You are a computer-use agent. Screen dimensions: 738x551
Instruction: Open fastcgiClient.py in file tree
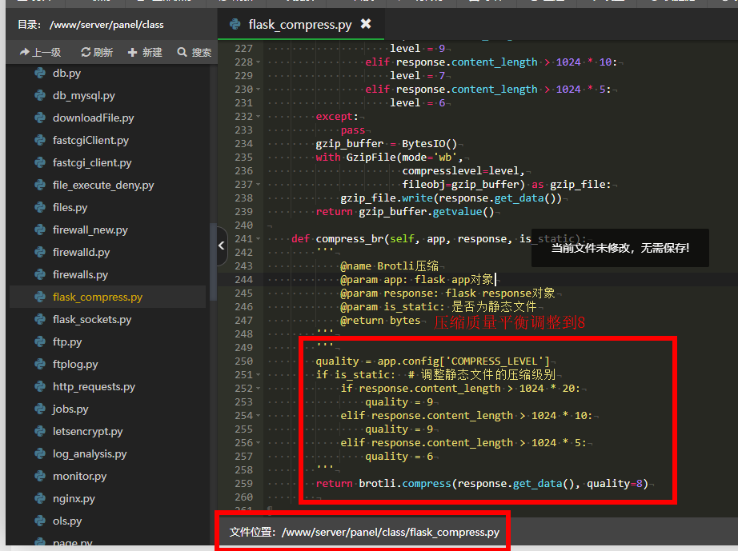coord(90,140)
